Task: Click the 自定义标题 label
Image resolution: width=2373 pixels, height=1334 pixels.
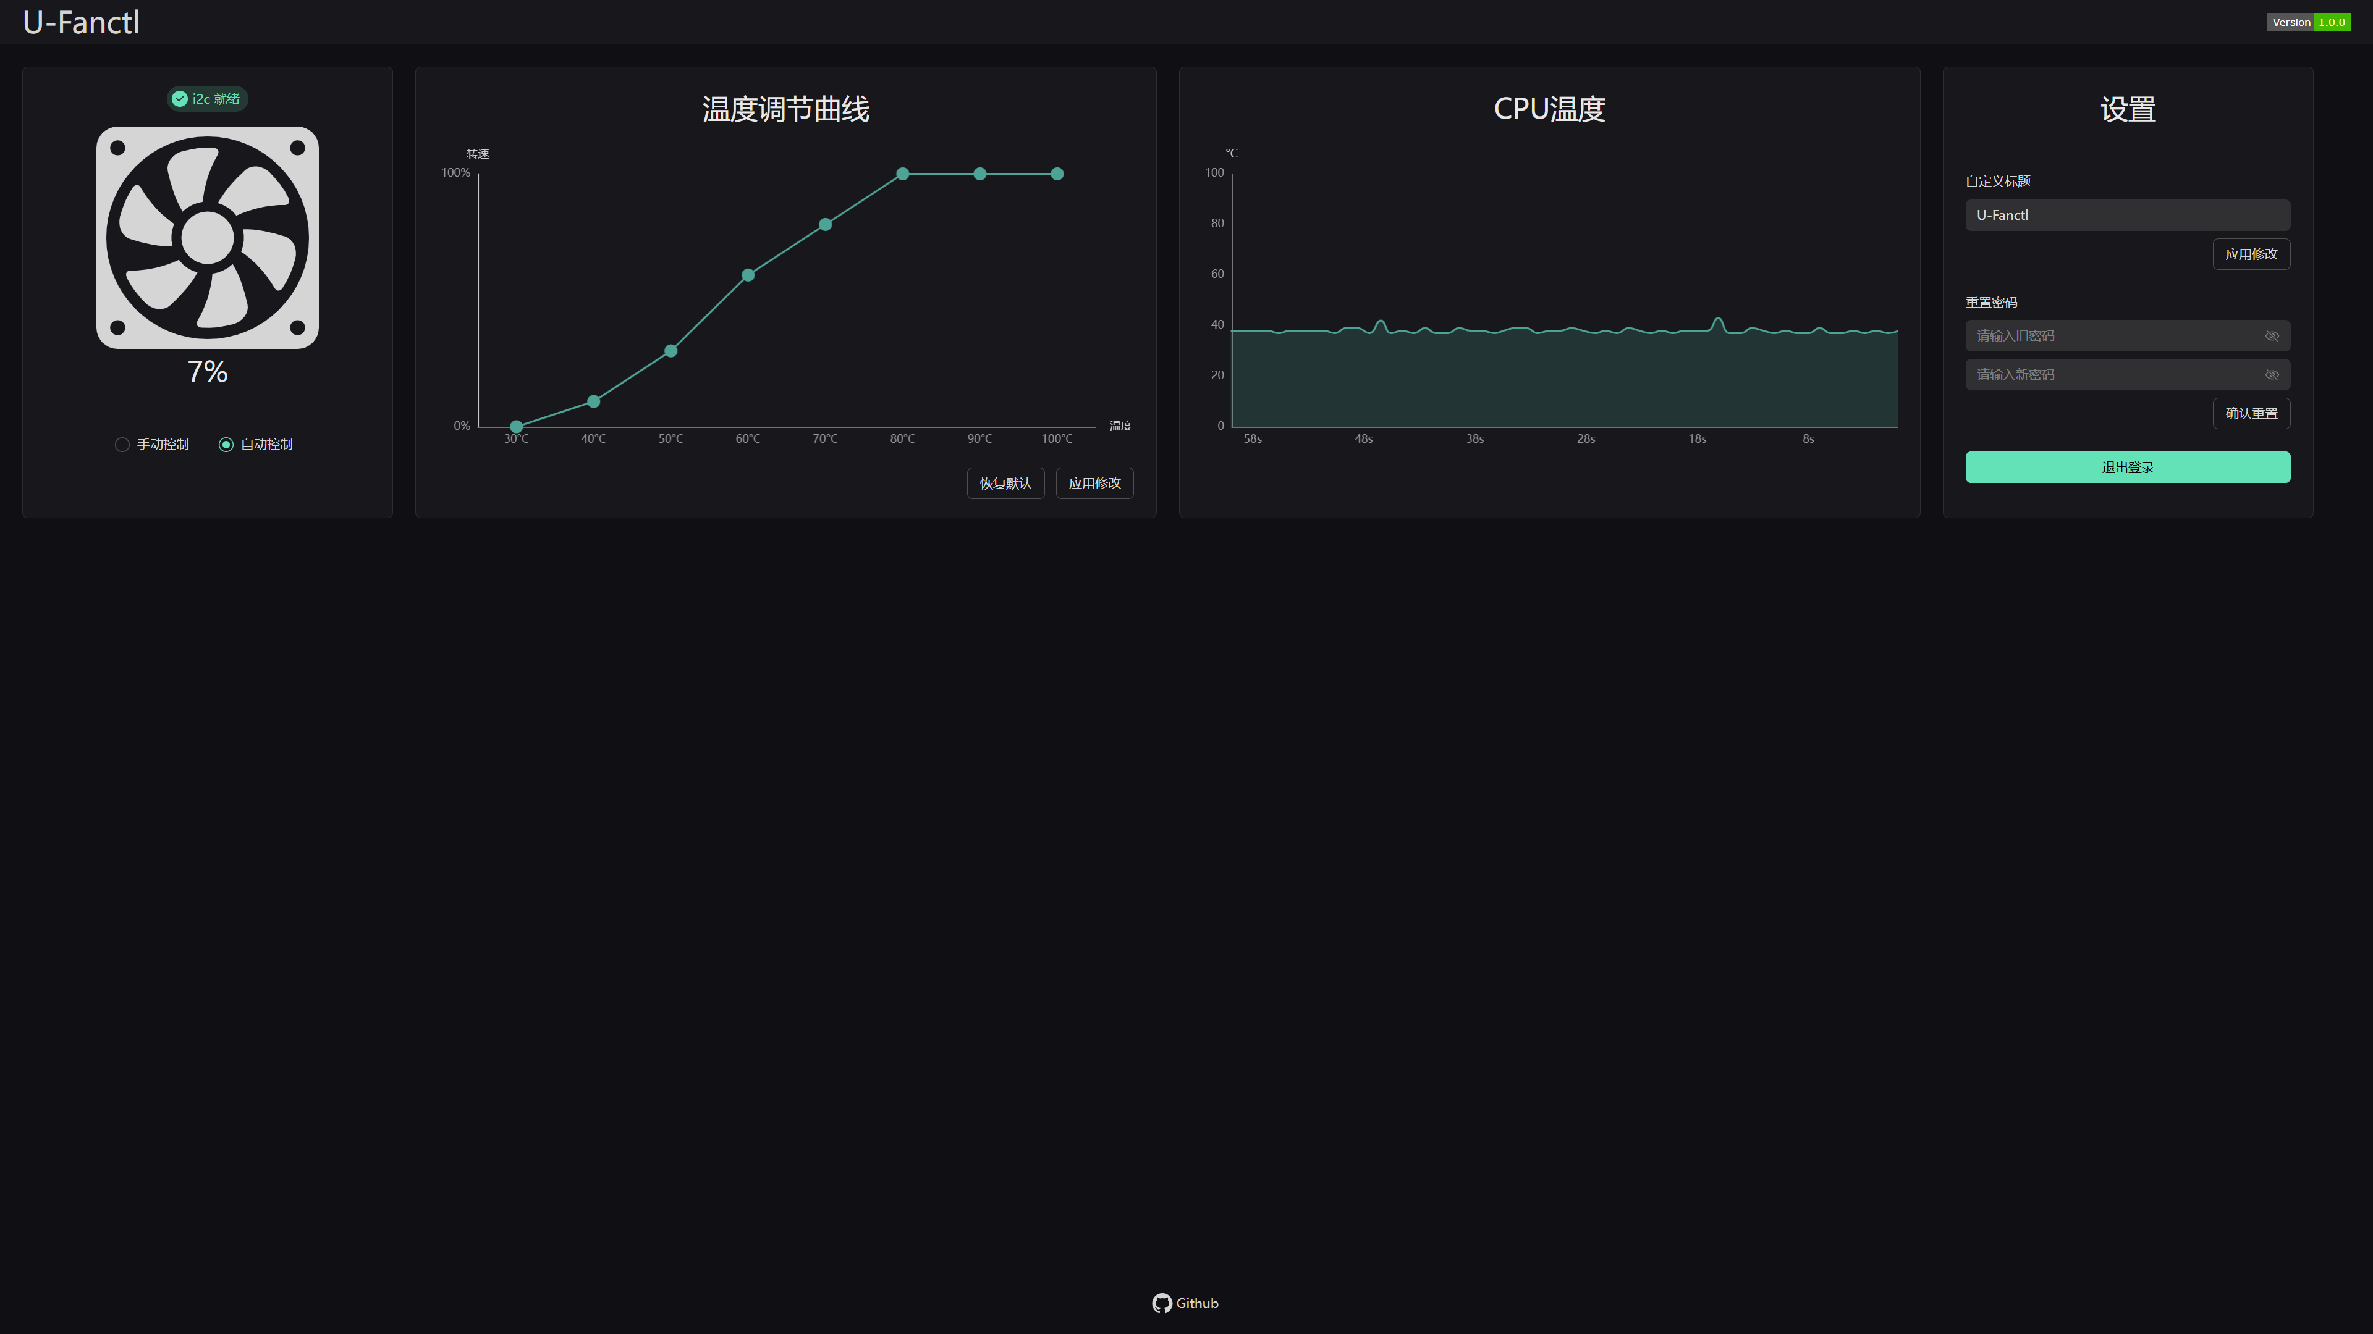Action: 1998,182
